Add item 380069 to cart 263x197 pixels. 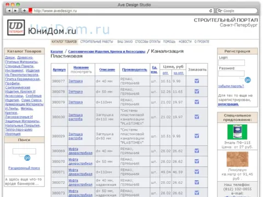pos(197,150)
